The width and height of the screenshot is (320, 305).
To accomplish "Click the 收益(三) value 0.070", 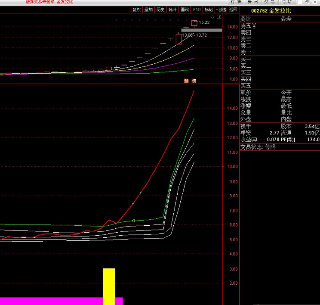I will point(273,140).
